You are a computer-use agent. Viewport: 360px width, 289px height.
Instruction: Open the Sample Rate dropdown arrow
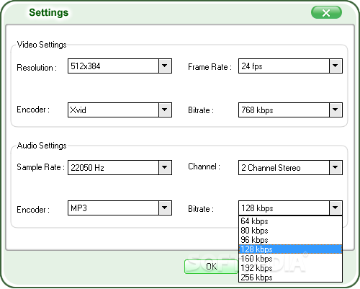click(x=165, y=167)
